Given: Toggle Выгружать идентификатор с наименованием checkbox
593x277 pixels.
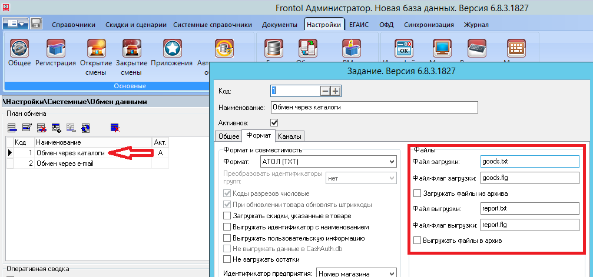Looking at the screenshot, I should 227,227.
